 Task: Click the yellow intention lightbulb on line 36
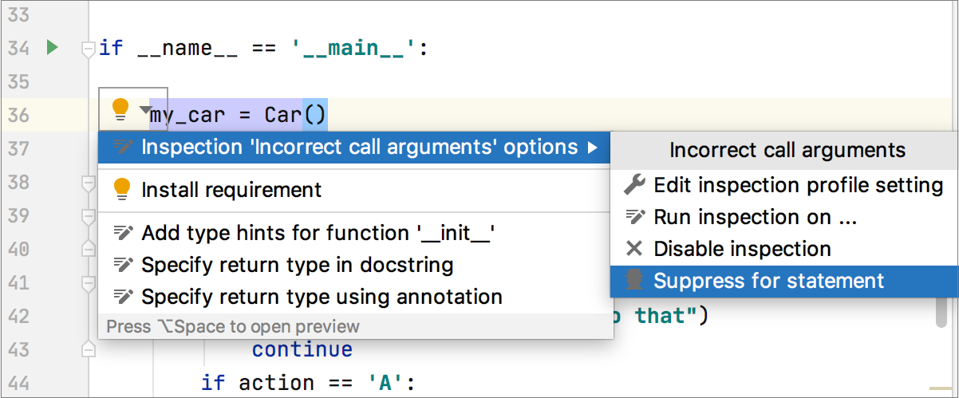click(x=120, y=108)
